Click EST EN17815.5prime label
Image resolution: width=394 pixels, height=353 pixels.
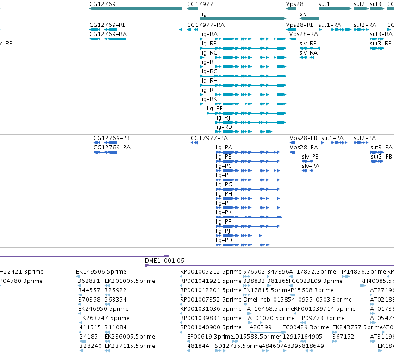(267, 290)
